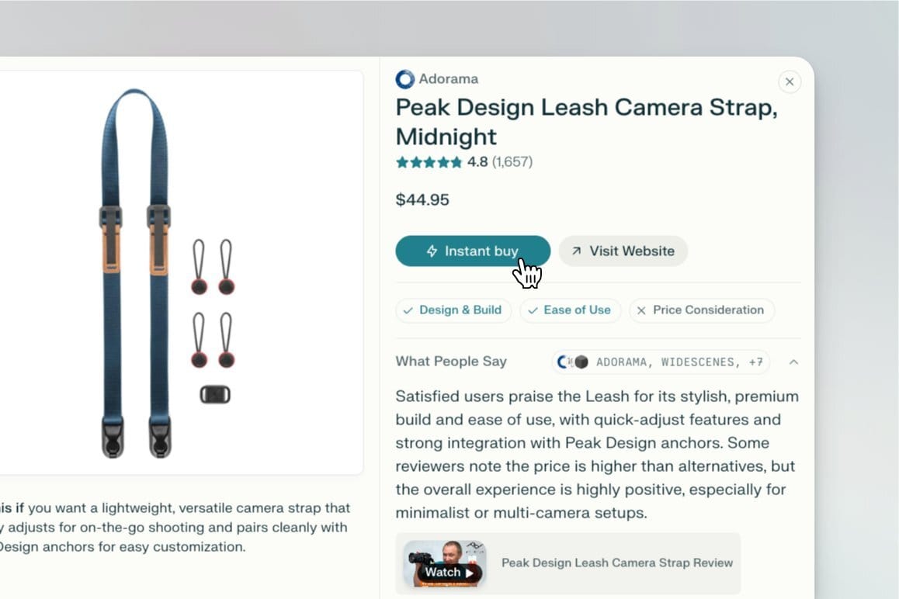Click the X icon in Price Consideration

tap(641, 310)
